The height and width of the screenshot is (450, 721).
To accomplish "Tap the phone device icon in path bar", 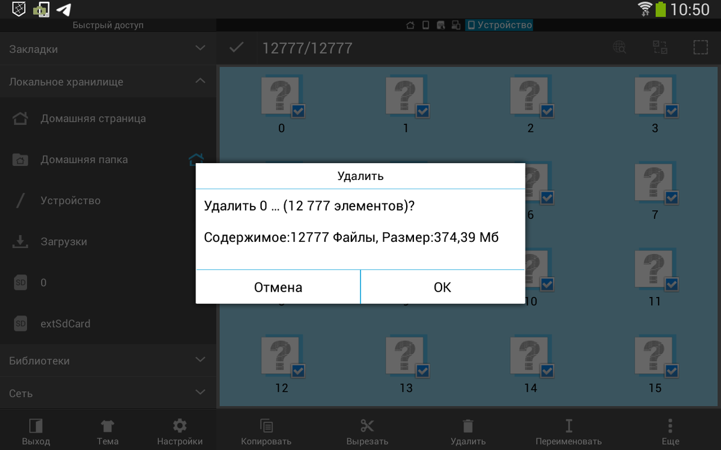I will (425, 25).
